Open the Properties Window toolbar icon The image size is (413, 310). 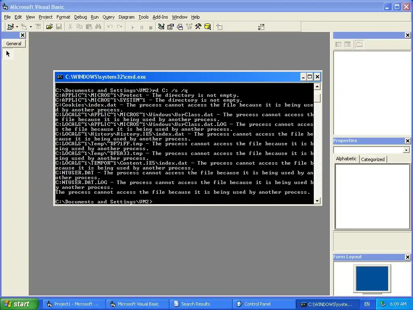click(171, 27)
